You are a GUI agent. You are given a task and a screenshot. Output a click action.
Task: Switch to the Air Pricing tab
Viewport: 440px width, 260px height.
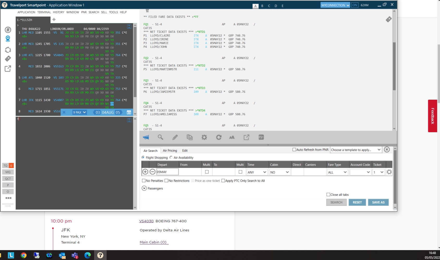tap(170, 150)
